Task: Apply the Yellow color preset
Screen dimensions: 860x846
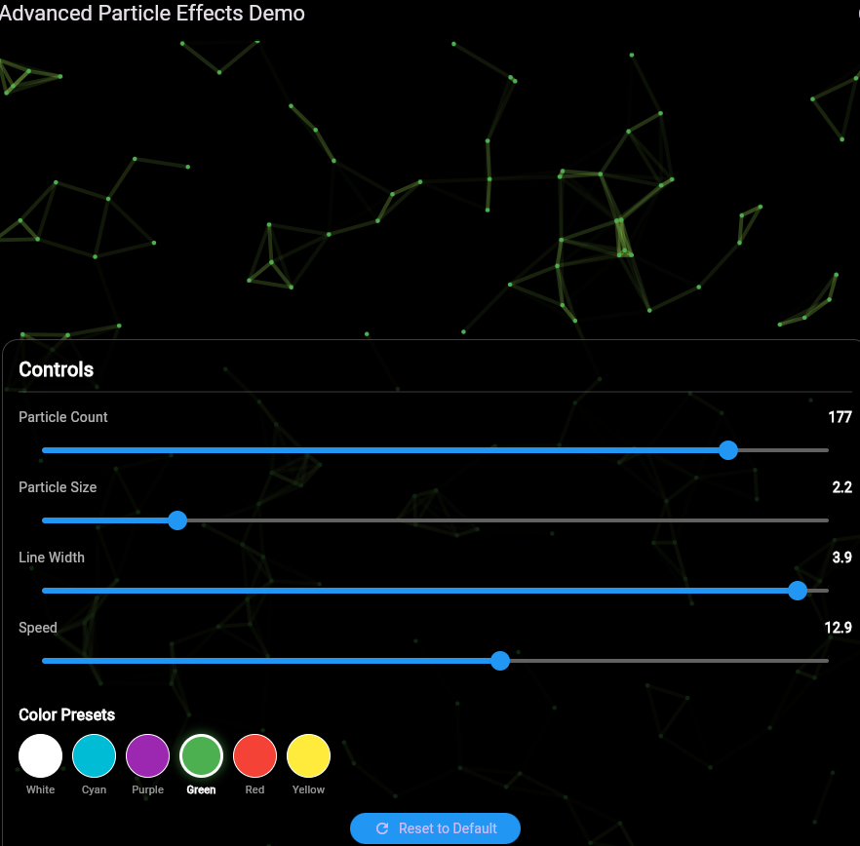Action: click(x=308, y=755)
